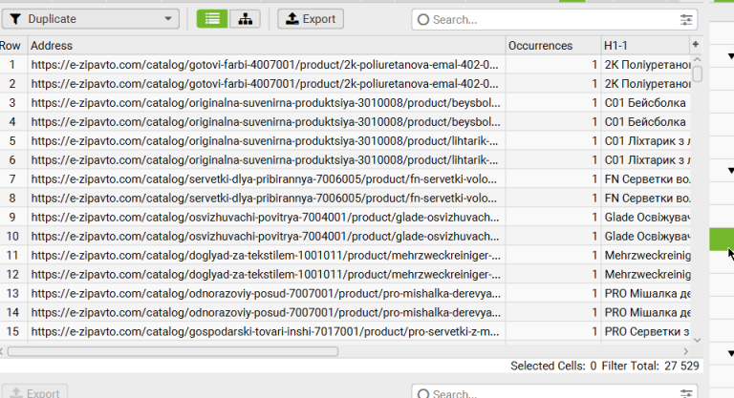Select row 2 2k-poliuretanova address

pos(265,84)
